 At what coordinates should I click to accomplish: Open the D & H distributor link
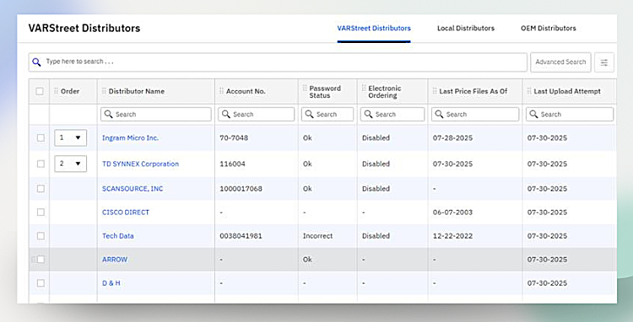(111, 283)
